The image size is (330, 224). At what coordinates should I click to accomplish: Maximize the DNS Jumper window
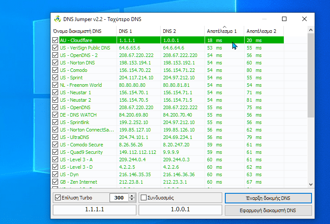(x=284, y=19)
